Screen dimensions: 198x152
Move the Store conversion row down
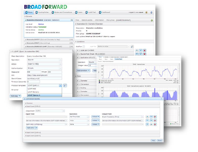point(151,125)
